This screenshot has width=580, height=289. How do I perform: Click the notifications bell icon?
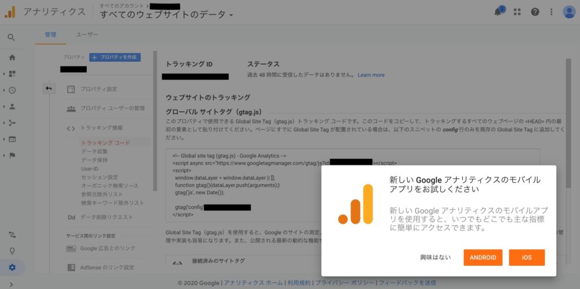(498, 12)
